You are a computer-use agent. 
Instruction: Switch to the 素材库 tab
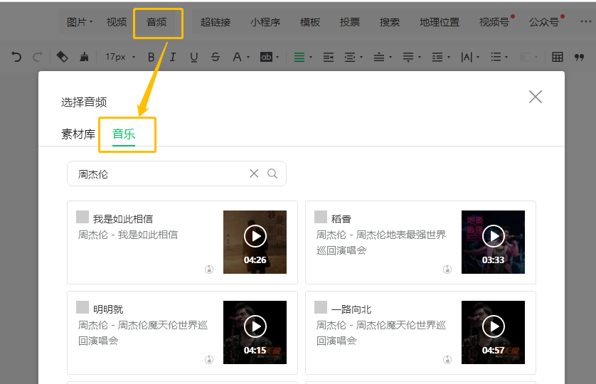[78, 134]
